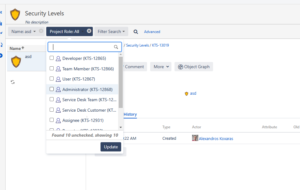The height and width of the screenshot is (190, 300).
Task: Click the role list scrollbar thumb
Action: [121, 82]
